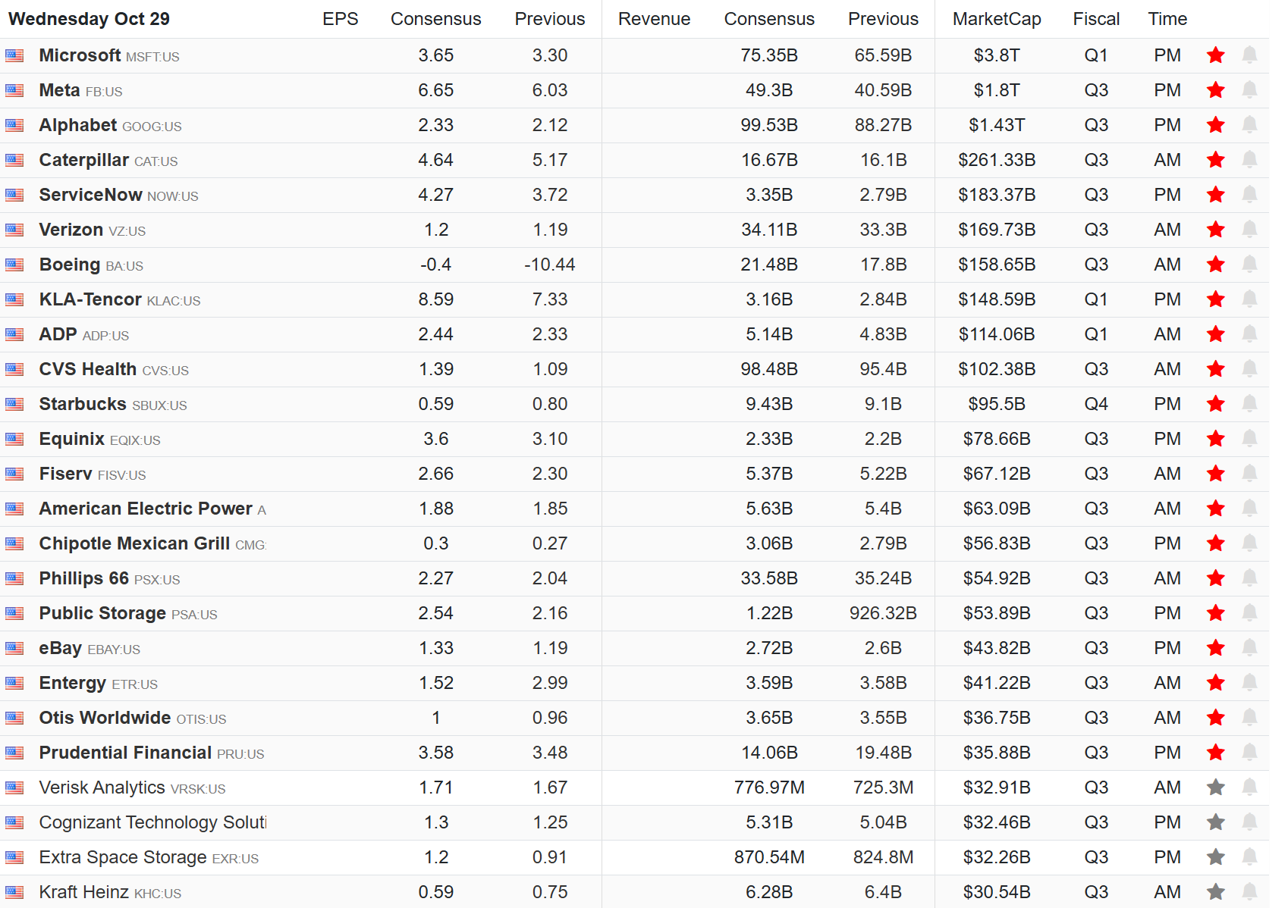Viewport: 1288px width, 908px height.
Task: Click the Revenue column header
Action: 654,19
